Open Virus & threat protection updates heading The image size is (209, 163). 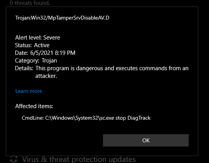point(79,159)
